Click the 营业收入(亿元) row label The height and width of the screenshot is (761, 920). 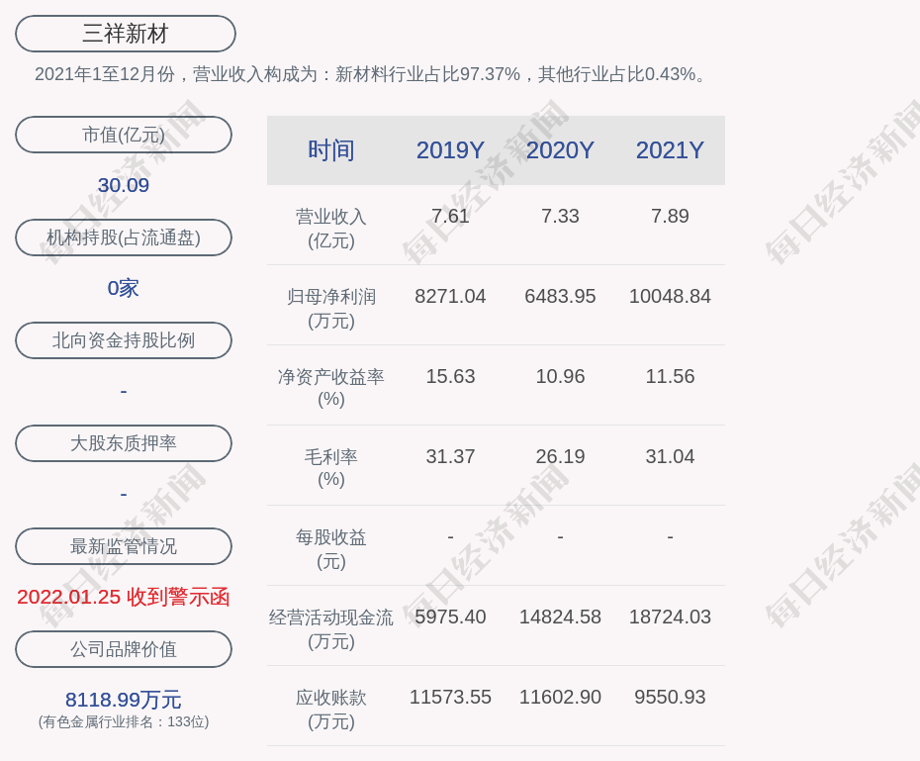(x=331, y=229)
